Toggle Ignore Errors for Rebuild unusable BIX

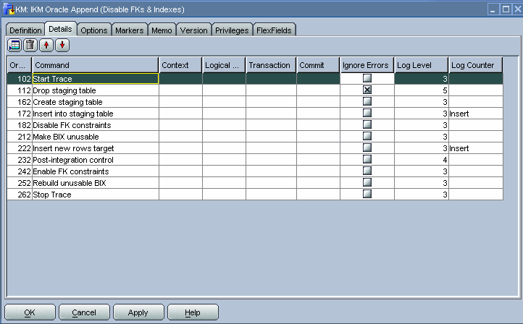coord(367,182)
